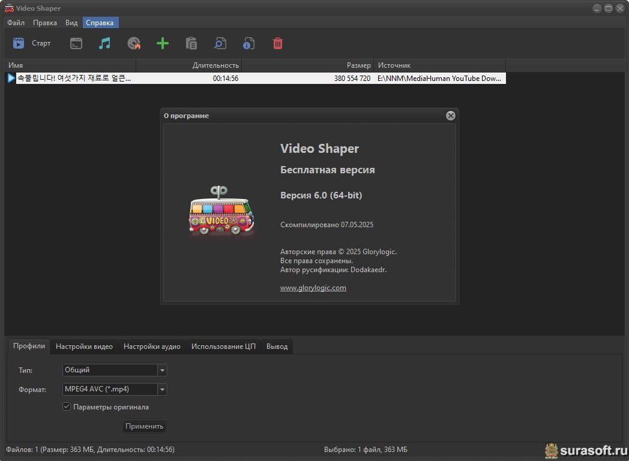This screenshot has width=629, height=461.
Task: Click the file info icon
Action: coord(248,43)
